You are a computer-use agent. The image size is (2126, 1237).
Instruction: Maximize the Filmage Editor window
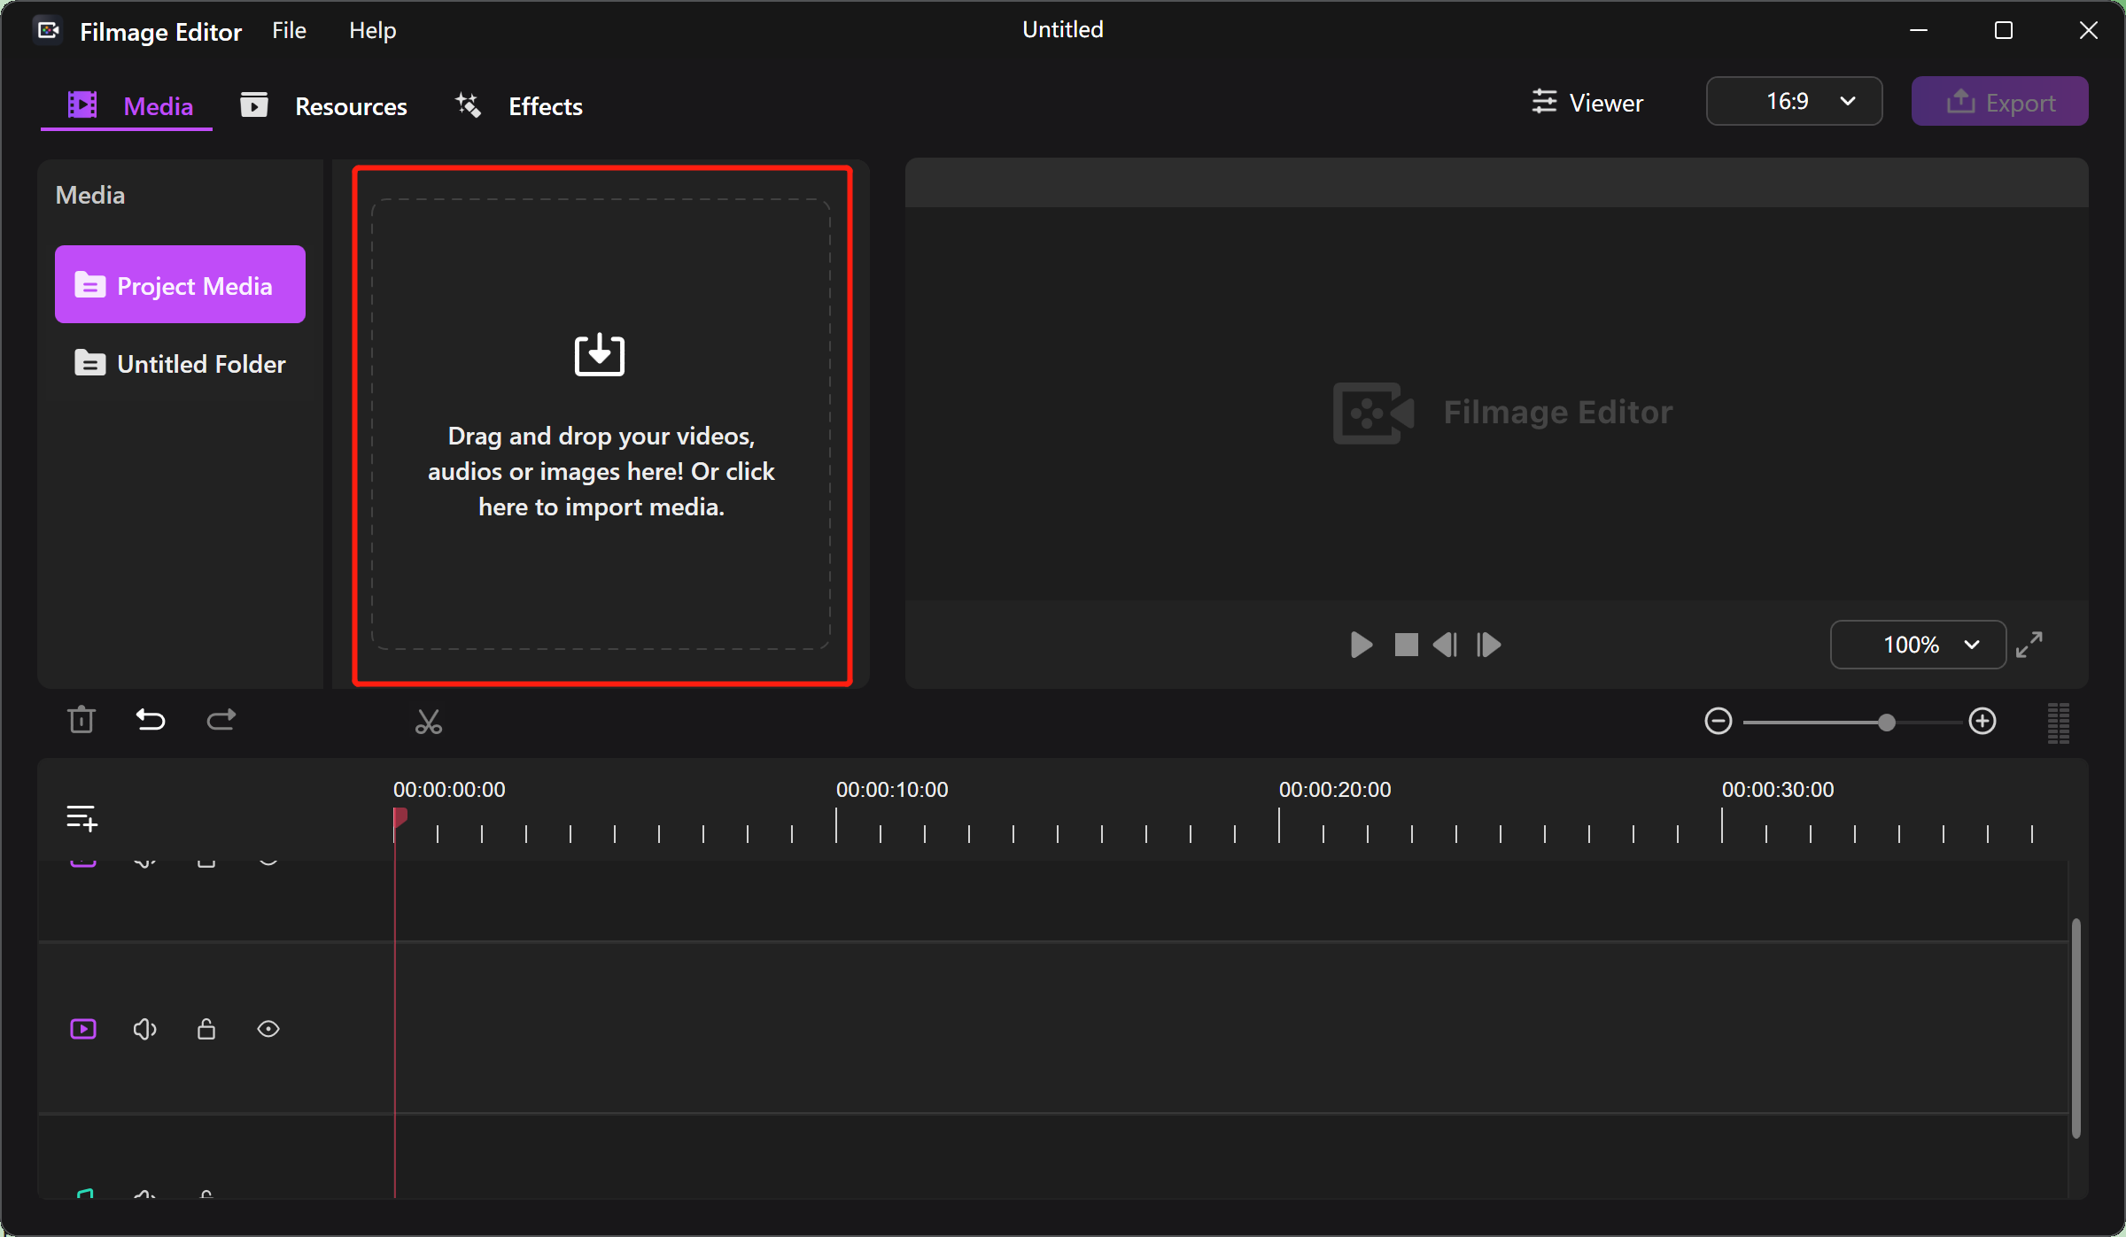click(x=2004, y=30)
